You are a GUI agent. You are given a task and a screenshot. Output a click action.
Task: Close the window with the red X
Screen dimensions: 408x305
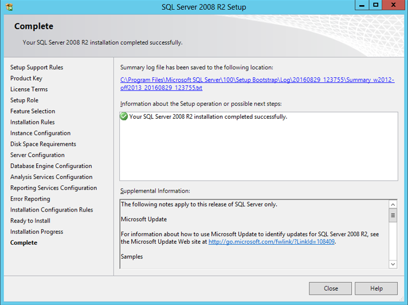click(394, 5)
